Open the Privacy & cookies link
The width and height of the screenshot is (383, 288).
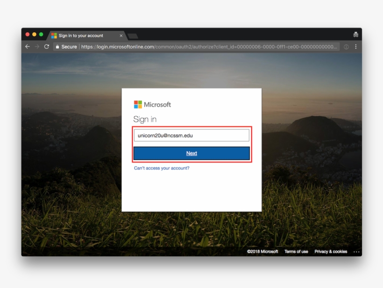[331, 251]
